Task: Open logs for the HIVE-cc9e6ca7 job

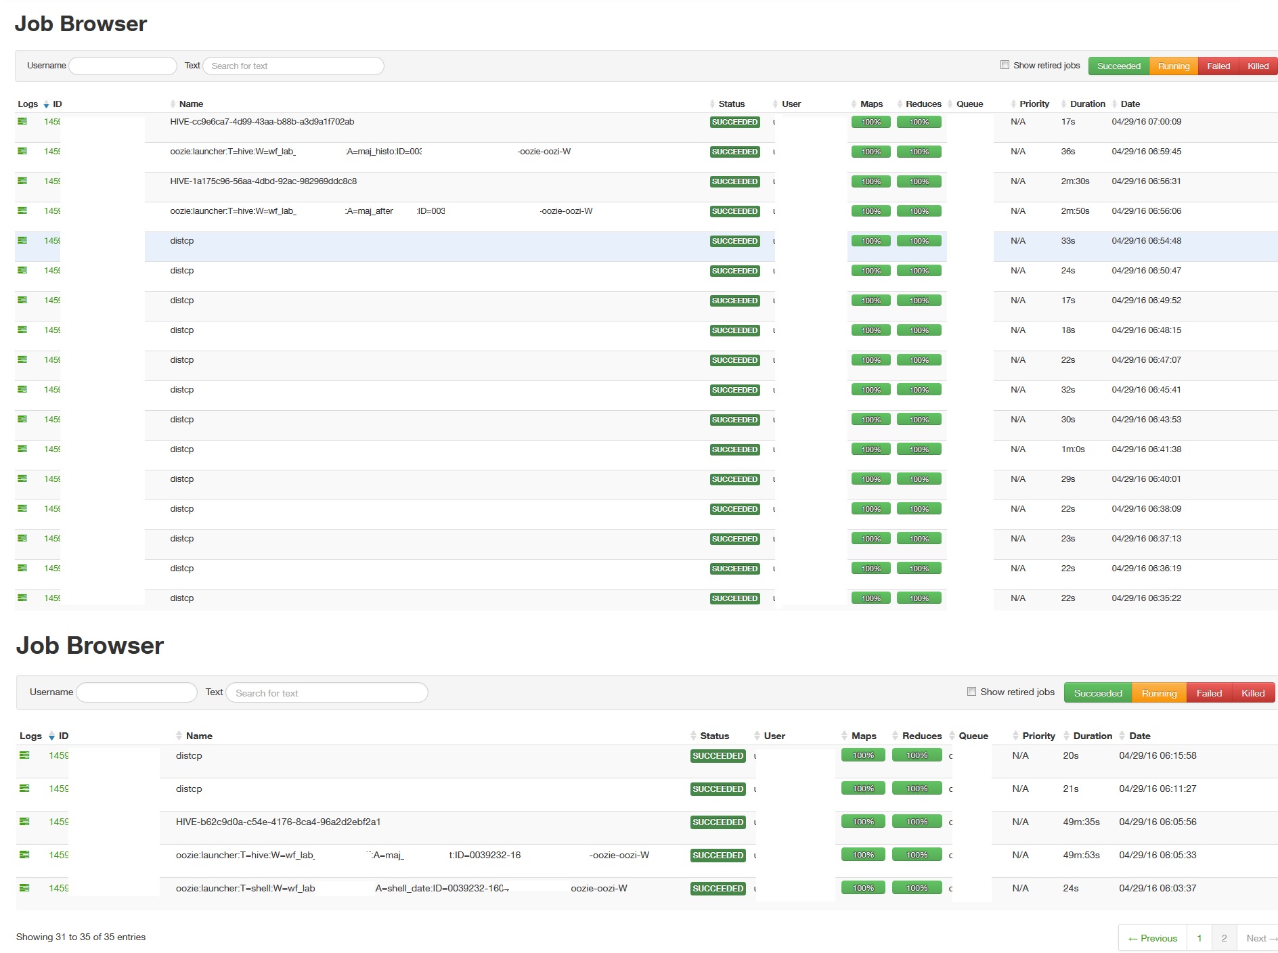Action: pos(22,123)
